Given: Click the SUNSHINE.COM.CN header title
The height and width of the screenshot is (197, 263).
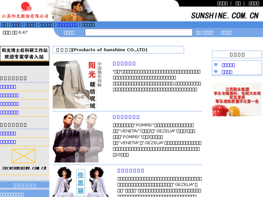Looking at the screenshot, I should [x=225, y=16].
